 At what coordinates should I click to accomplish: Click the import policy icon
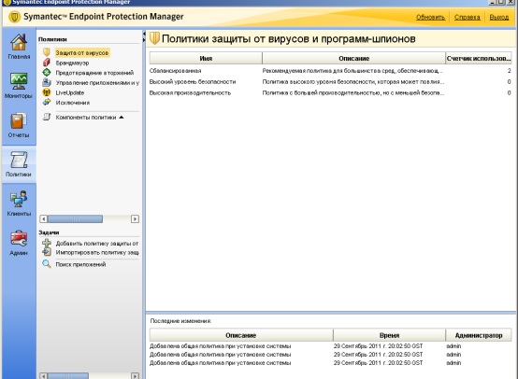47,252
